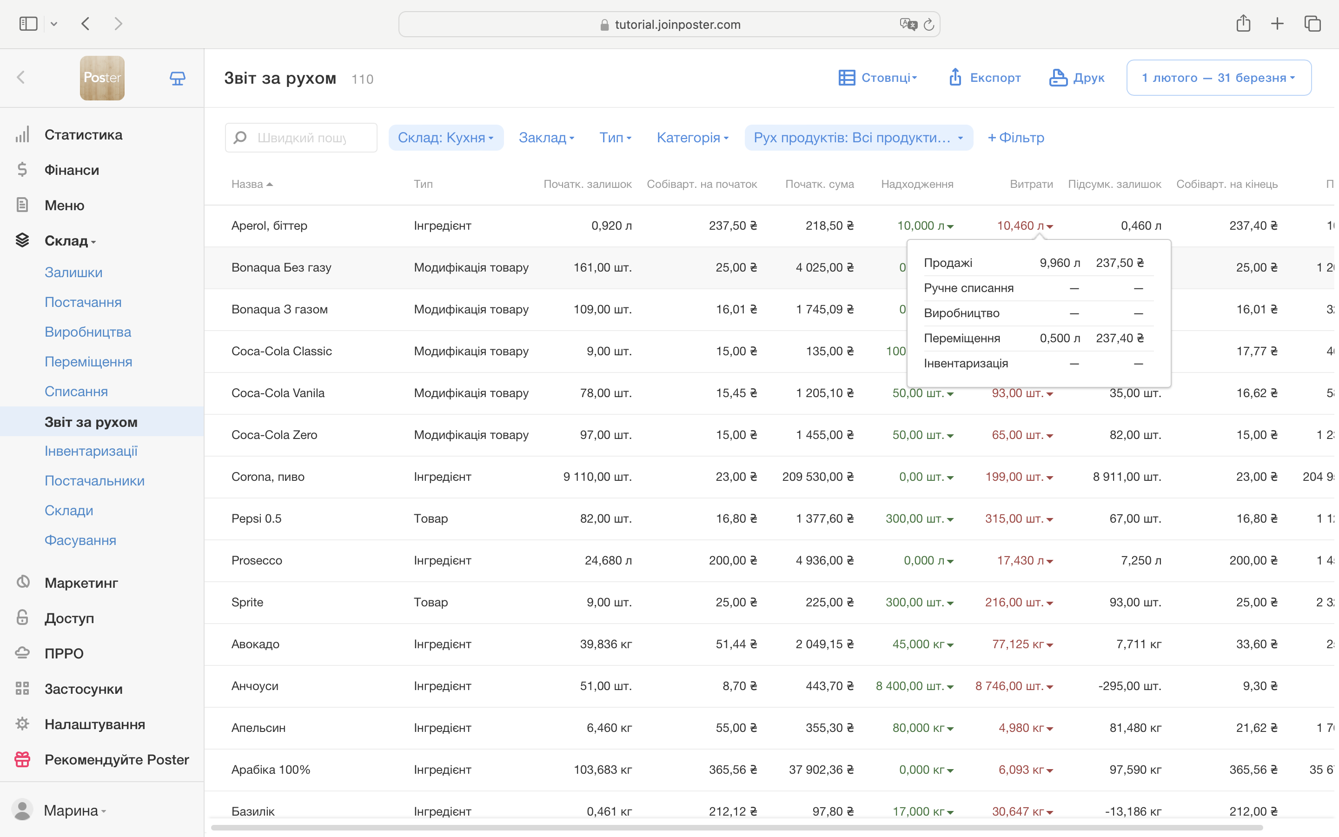
Task: Click the Швидкий пошук search field
Action: click(x=302, y=138)
